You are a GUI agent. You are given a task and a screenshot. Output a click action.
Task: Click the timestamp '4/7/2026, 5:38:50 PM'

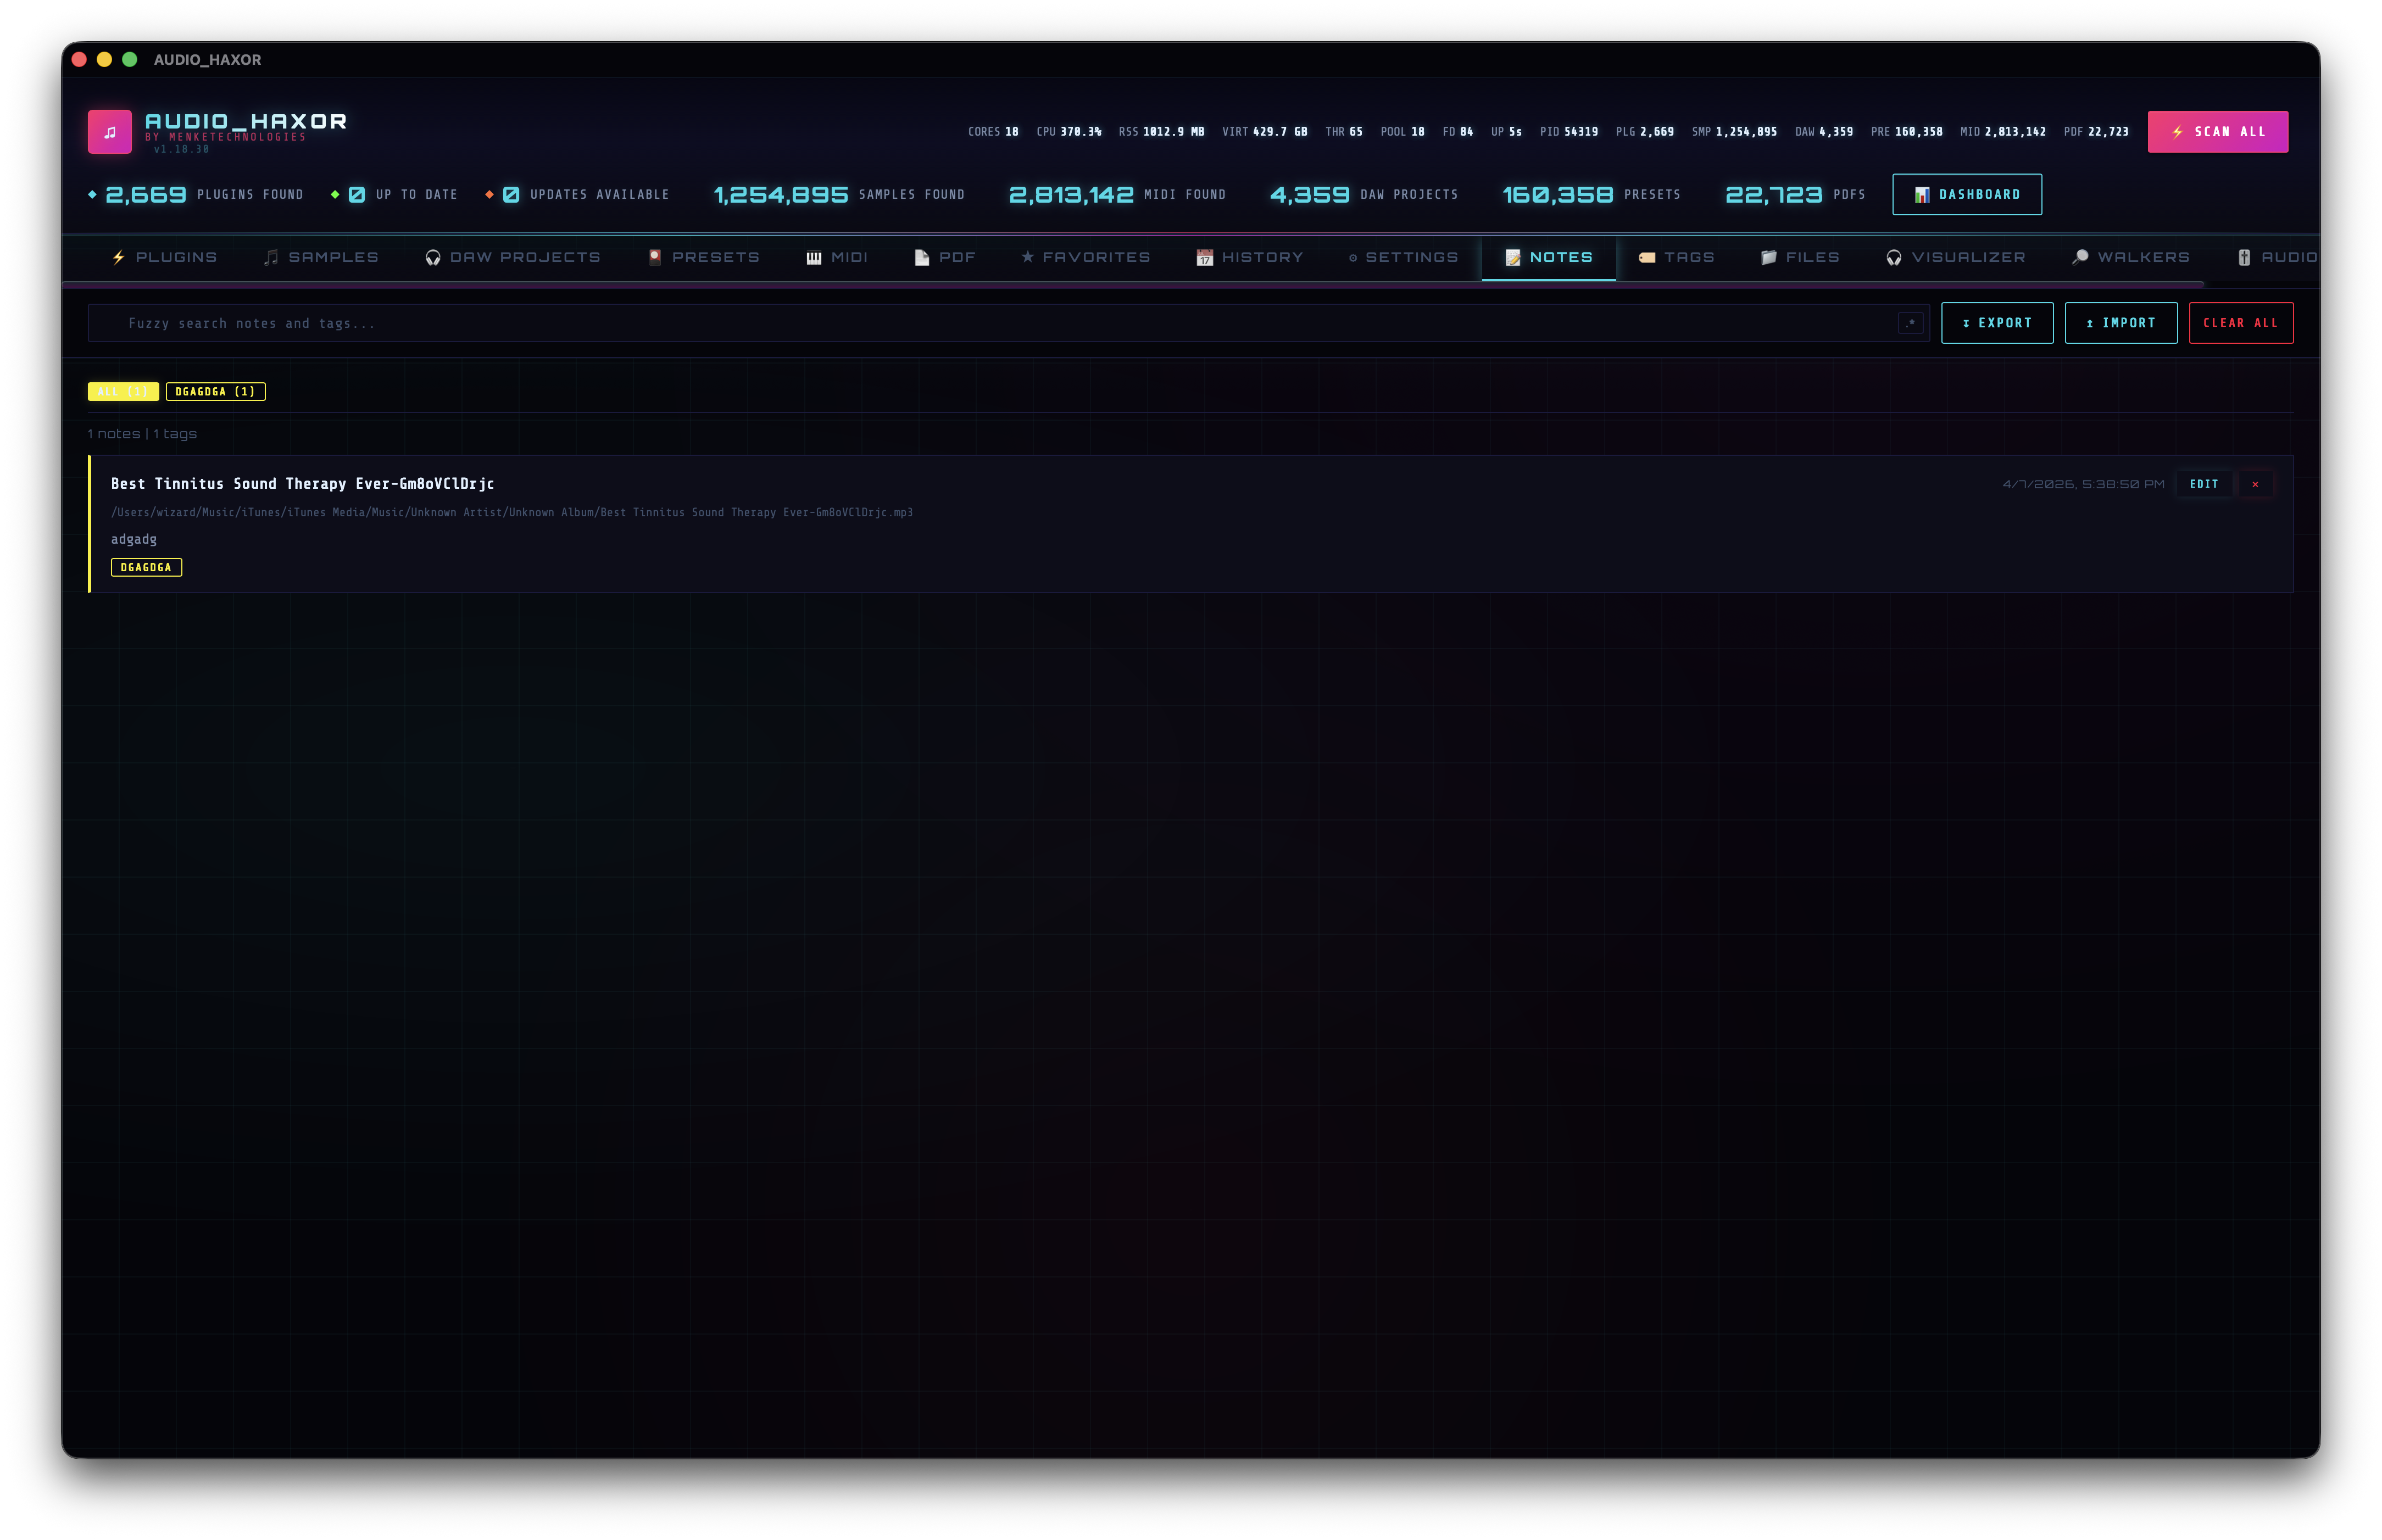[2083, 484]
